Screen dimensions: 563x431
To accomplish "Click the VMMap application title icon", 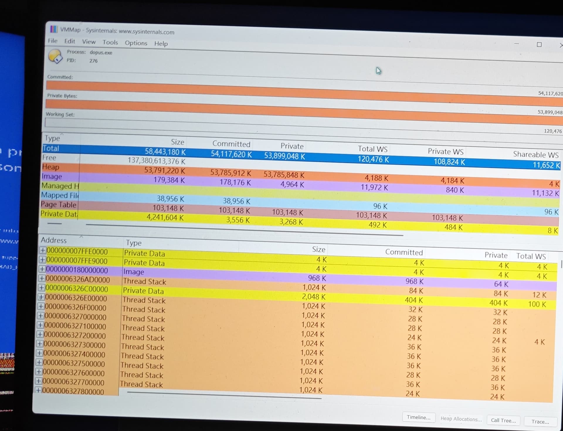I will click(x=54, y=29).
